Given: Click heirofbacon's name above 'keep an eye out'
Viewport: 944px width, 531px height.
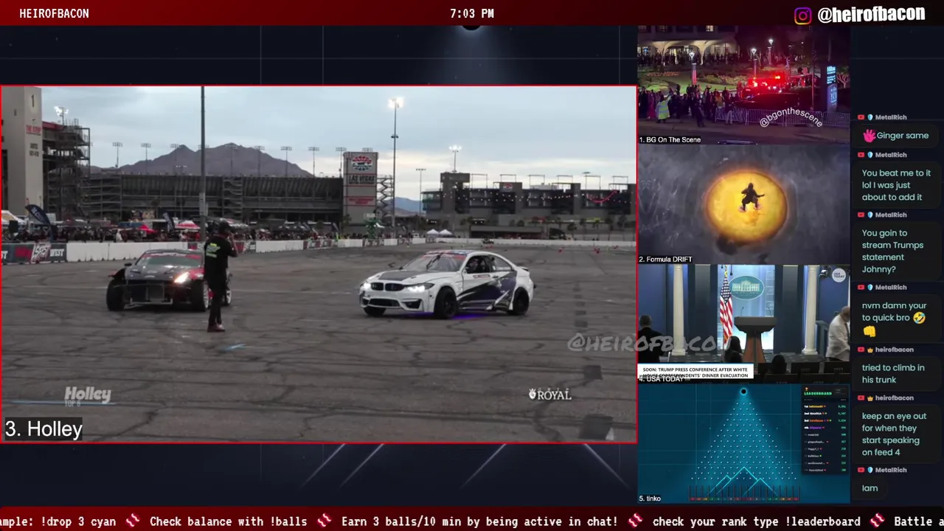Looking at the screenshot, I should [894, 398].
